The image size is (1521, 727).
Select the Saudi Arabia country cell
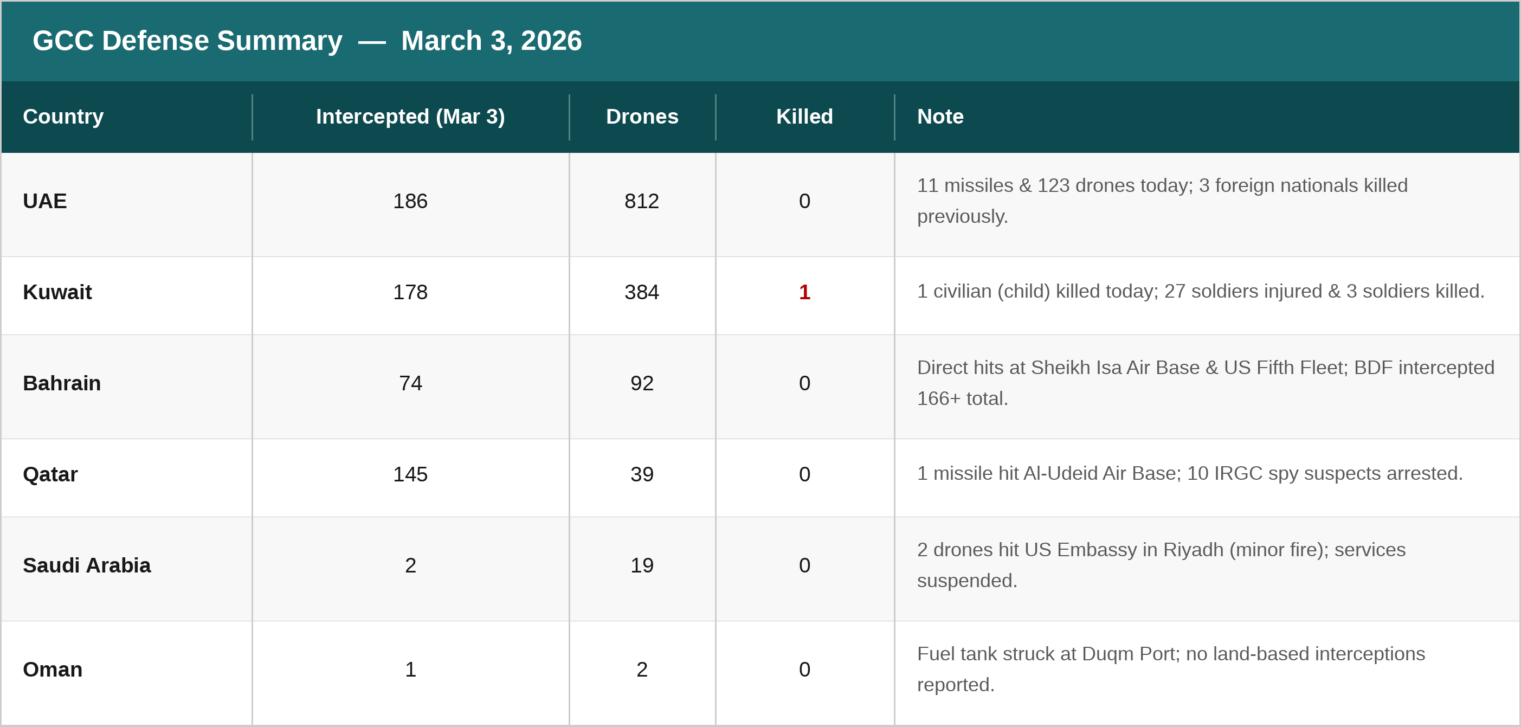(87, 565)
